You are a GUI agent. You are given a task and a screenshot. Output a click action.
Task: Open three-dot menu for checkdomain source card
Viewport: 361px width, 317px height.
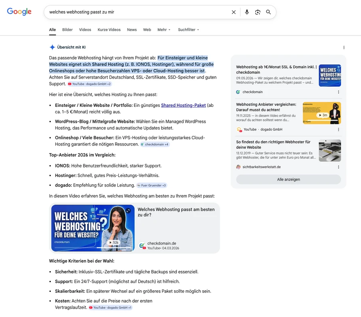coord(338,92)
